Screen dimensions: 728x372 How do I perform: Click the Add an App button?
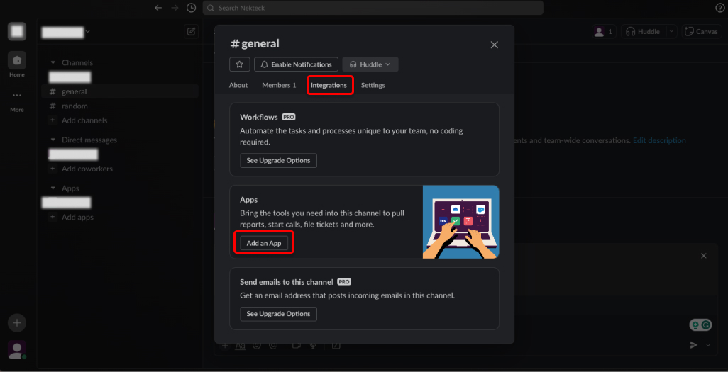[x=264, y=243]
